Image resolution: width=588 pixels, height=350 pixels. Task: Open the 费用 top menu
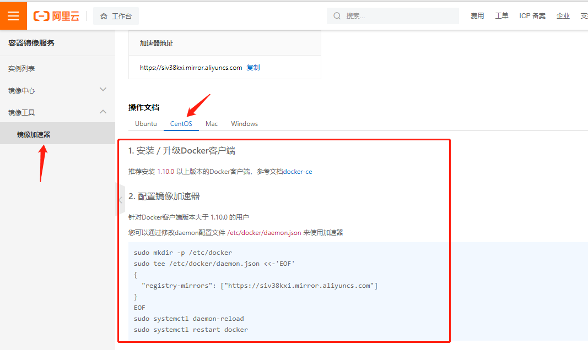(x=477, y=16)
